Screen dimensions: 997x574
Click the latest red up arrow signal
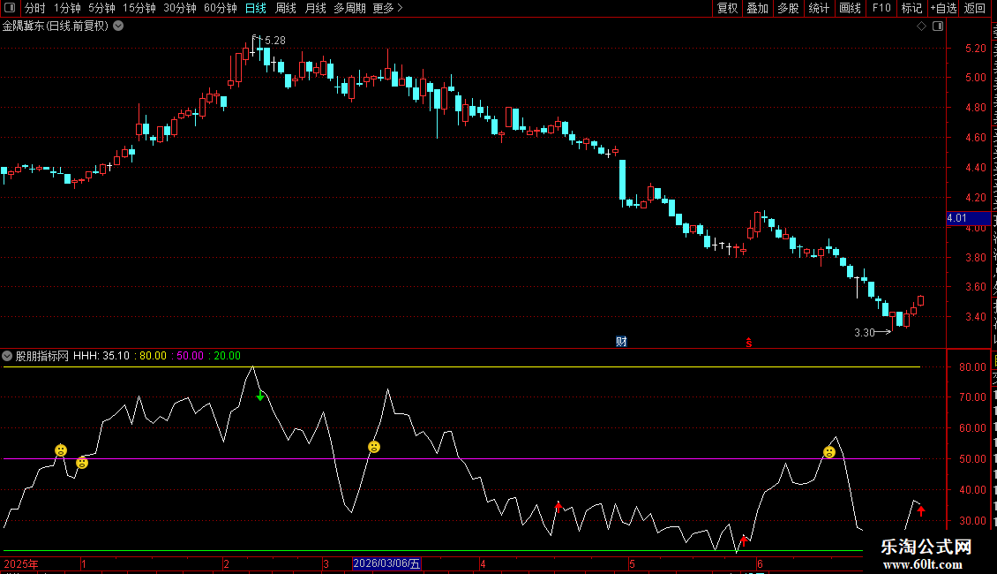click(921, 510)
